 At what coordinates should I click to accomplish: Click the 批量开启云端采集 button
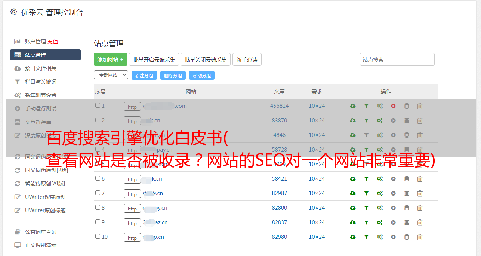point(154,59)
